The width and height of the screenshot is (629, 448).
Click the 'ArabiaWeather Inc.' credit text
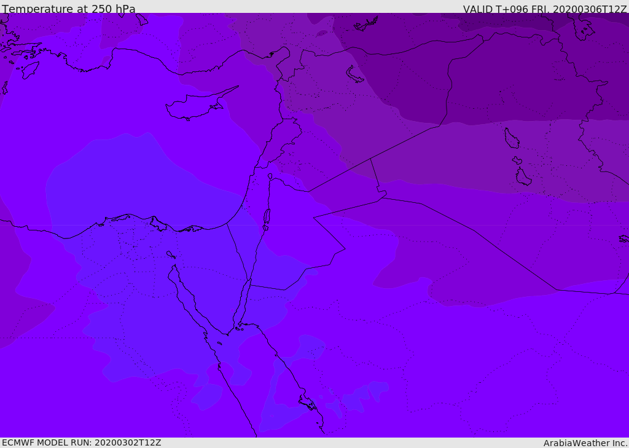(585, 443)
